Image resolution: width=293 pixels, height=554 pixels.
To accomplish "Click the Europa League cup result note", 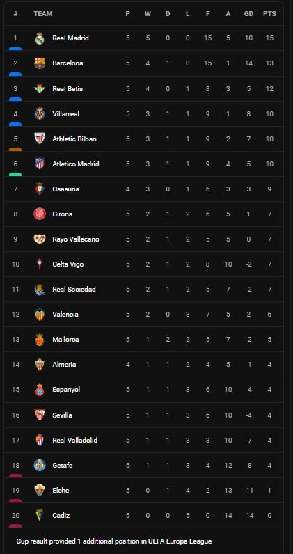I will 114,541.
